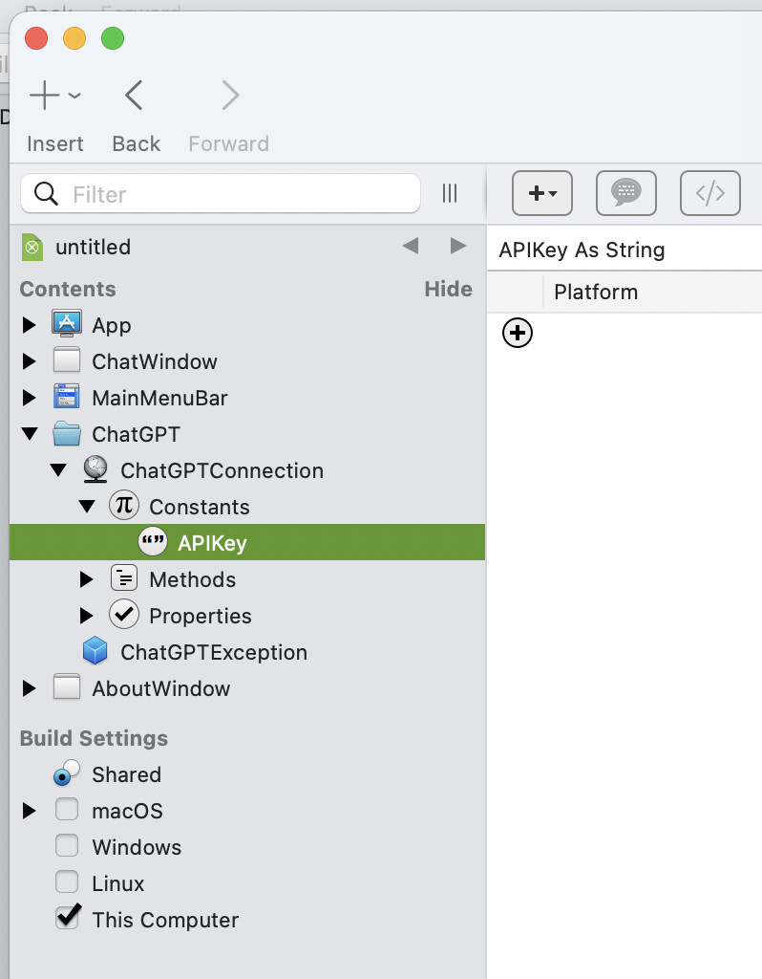Image resolution: width=762 pixels, height=979 pixels.
Task: Click the Filter search field
Action: pos(221,193)
